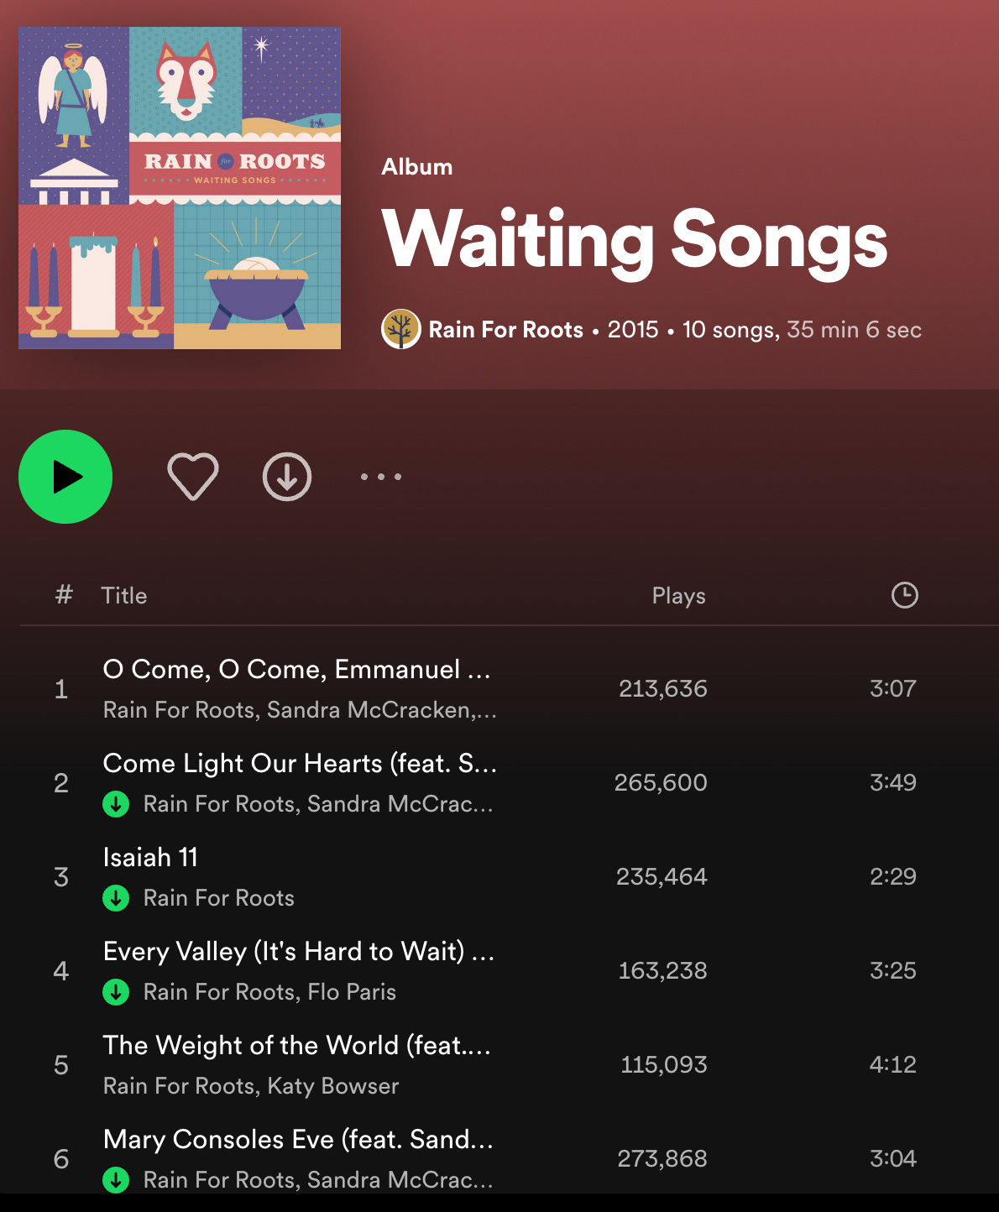The image size is (999, 1212).
Task: Go to the Rain For Roots artist page
Action: pyautogui.click(x=506, y=330)
